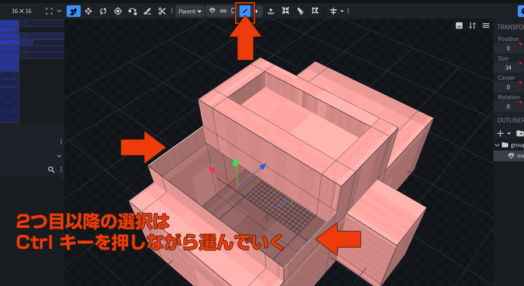Select the Rotate tool

[x=103, y=11]
